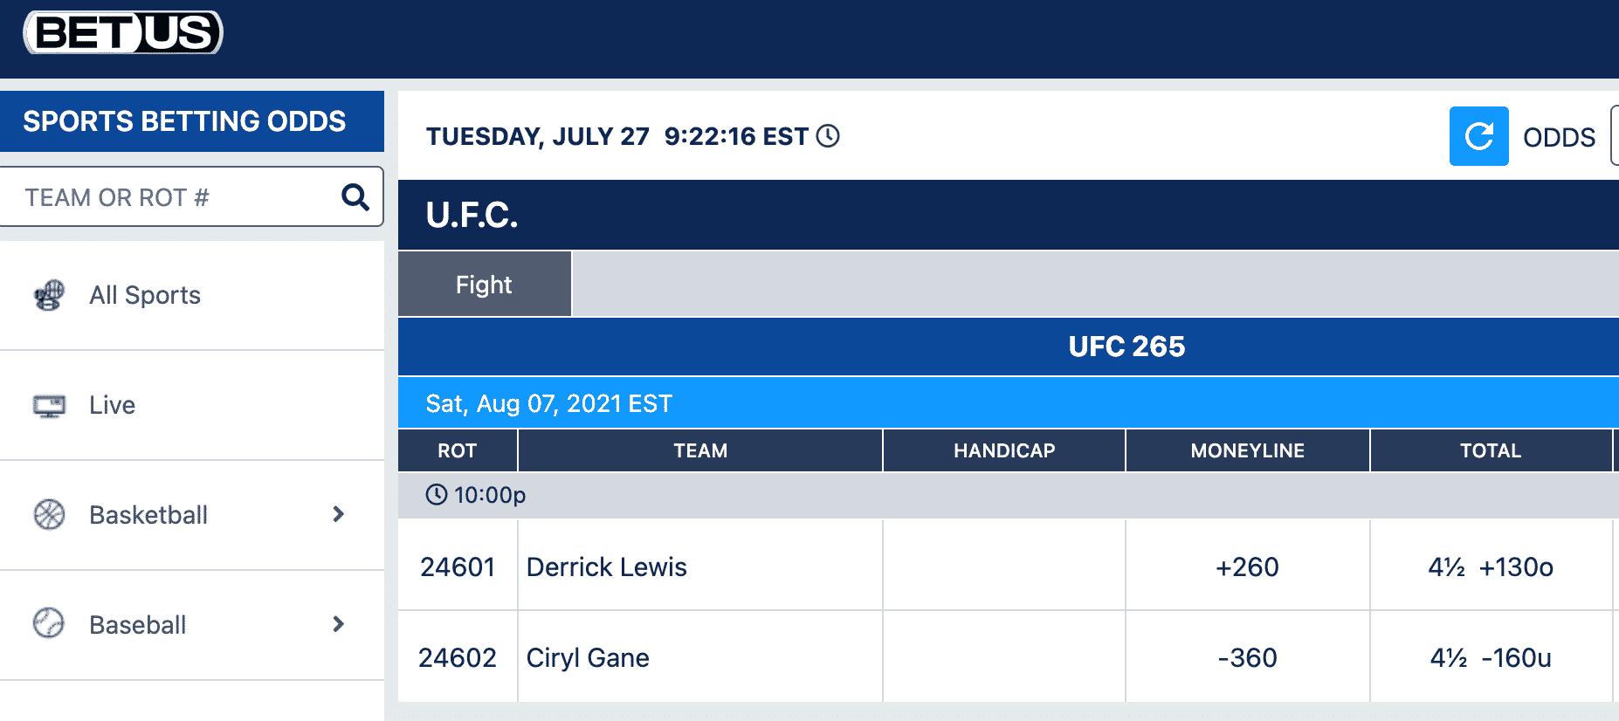Select Ciryl Gane moneyline -360
1619x721 pixels.
click(x=1247, y=657)
